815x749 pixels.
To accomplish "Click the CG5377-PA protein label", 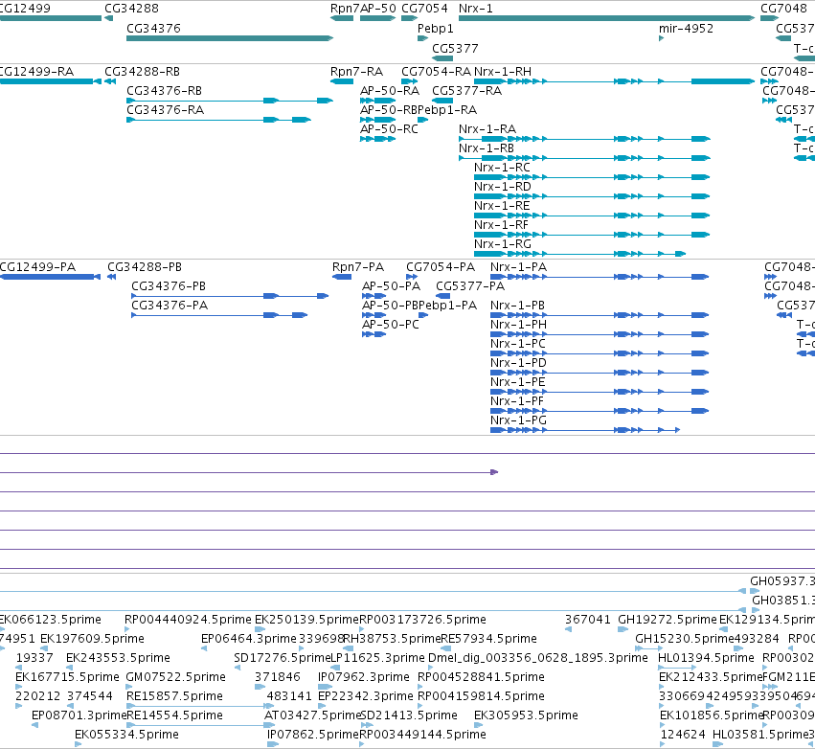I will (x=470, y=285).
